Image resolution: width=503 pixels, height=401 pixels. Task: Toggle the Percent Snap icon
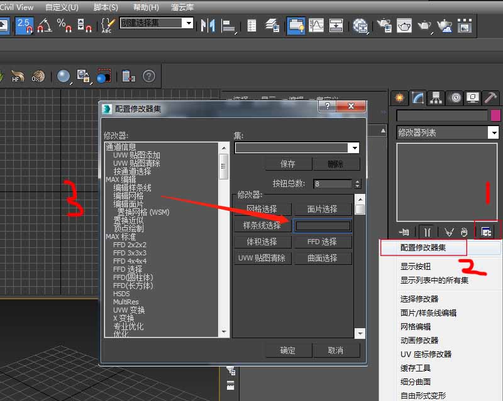64,26
